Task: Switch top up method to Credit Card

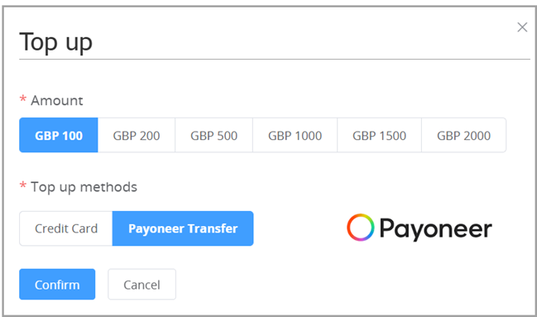Action: 65,228
